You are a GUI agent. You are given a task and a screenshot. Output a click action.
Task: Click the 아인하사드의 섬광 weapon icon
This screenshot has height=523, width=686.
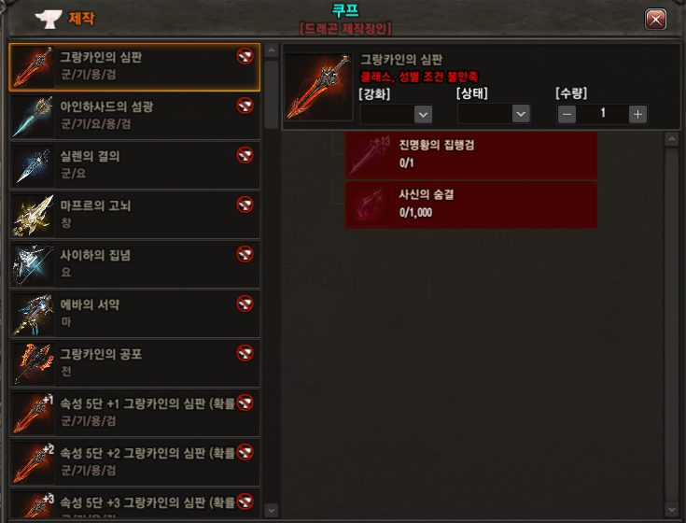34,117
